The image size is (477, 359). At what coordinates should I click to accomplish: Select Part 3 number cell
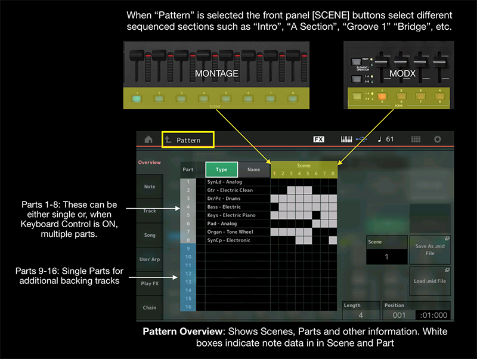188,199
